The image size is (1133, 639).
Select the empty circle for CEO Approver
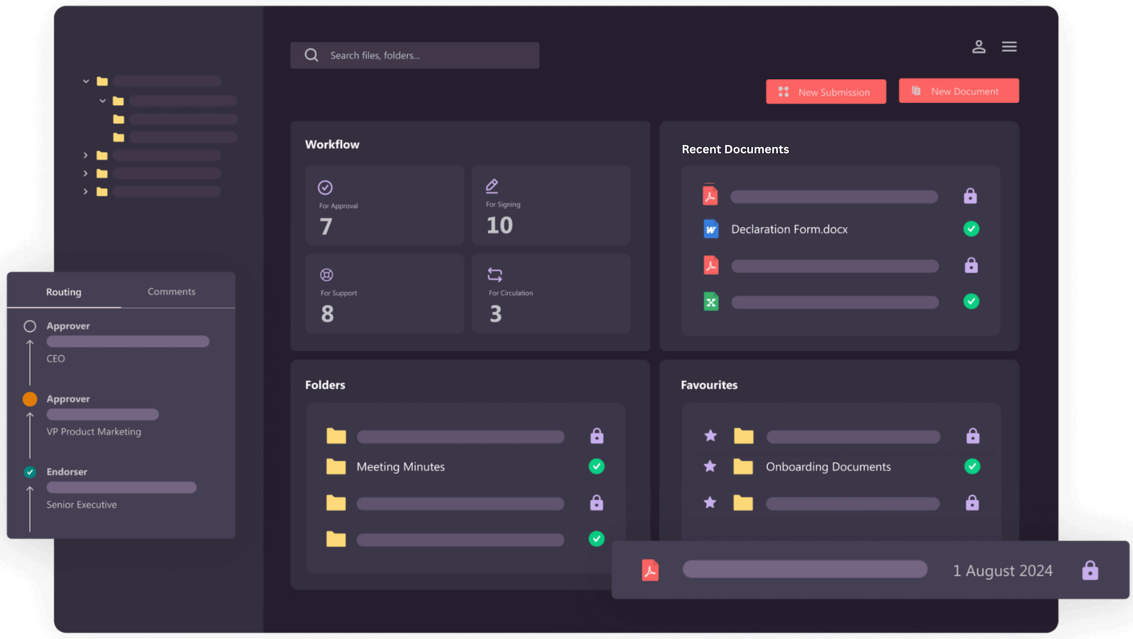tap(30, 326)
